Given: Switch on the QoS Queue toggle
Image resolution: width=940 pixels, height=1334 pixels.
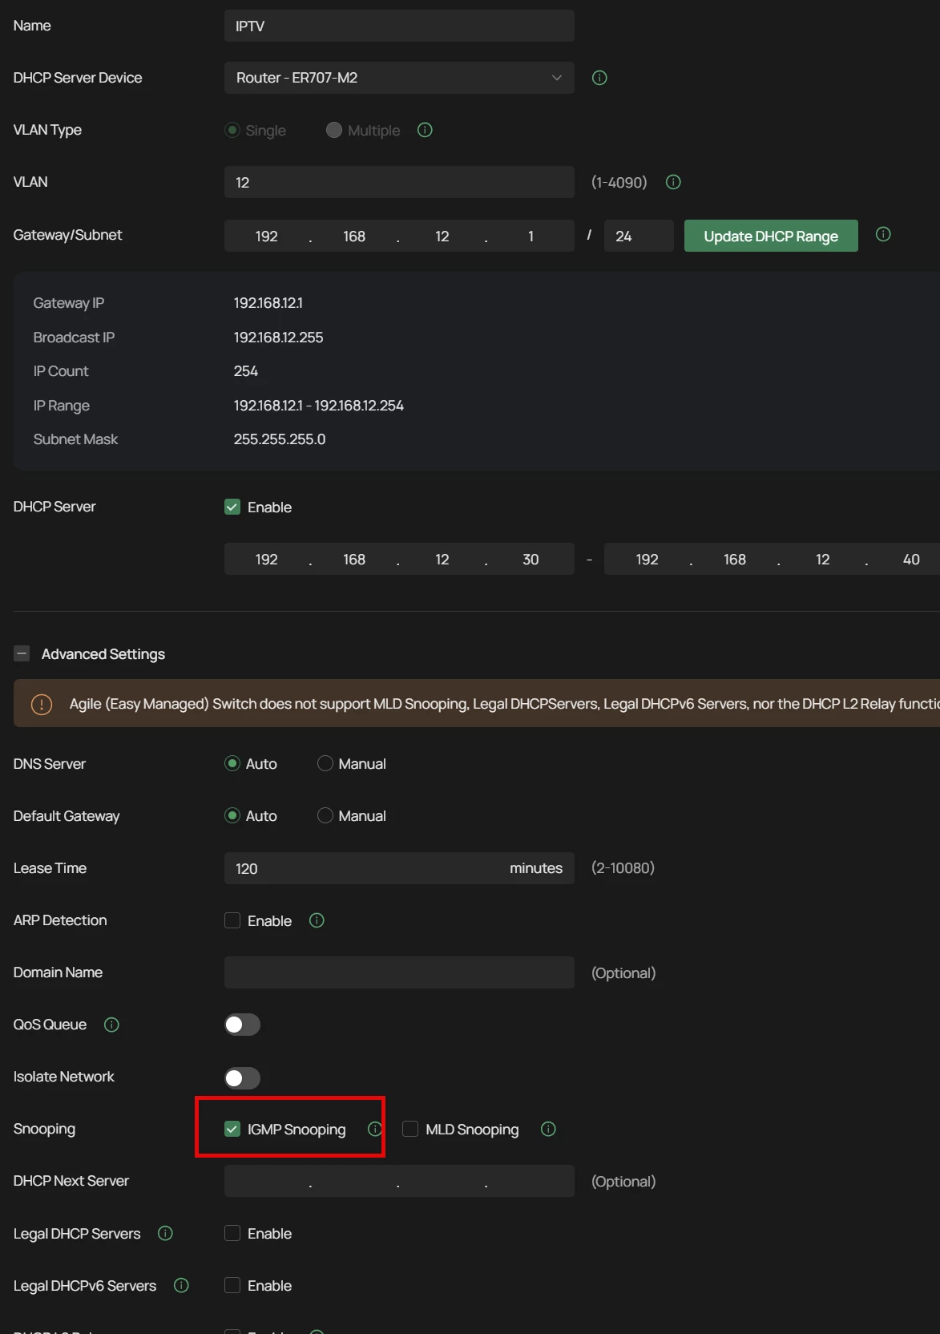Looking at the screenshot, I should [242, 1025].
